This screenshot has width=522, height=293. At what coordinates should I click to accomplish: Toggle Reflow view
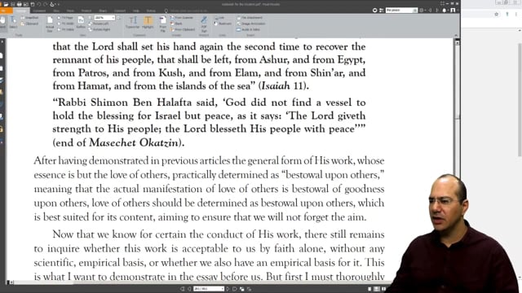81,23
